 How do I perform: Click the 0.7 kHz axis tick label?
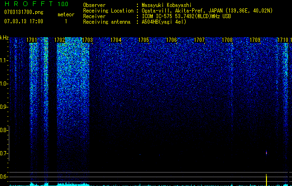click(4, 153)
